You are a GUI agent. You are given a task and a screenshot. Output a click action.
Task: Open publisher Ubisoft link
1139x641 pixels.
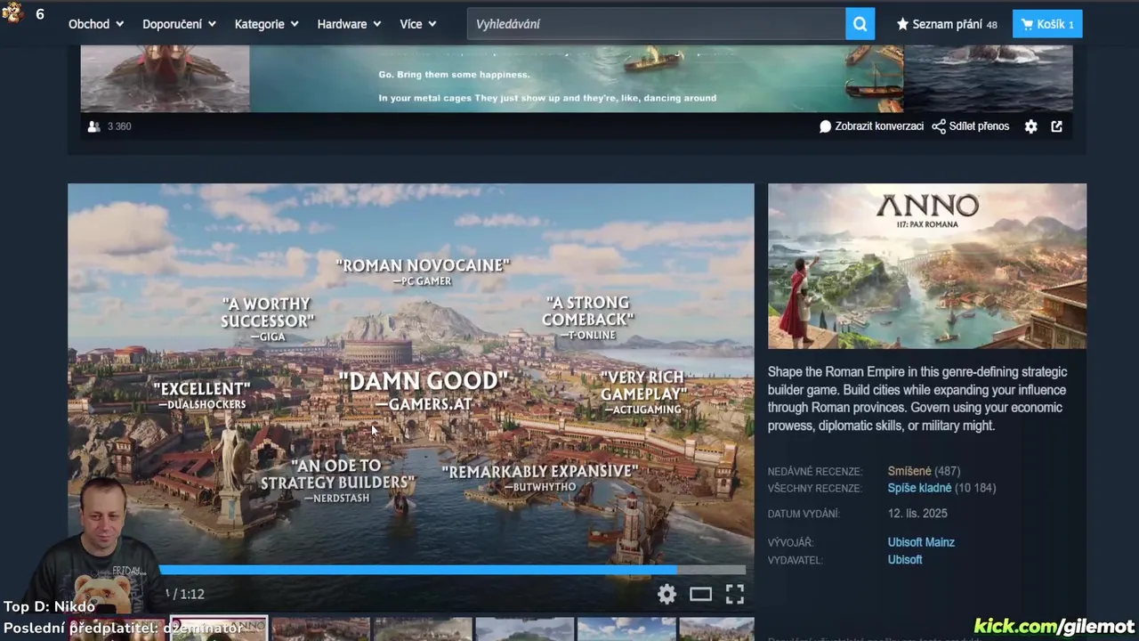[x=905, y=560]
